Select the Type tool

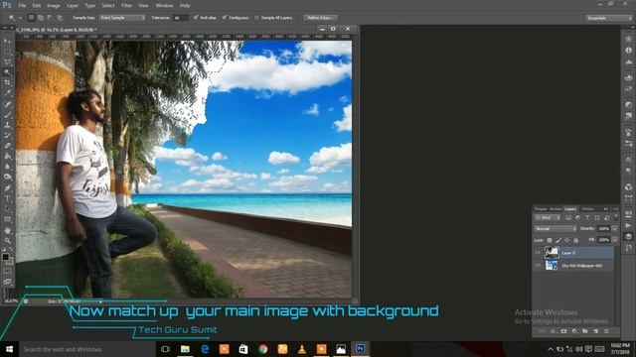[x=7, y=198]
